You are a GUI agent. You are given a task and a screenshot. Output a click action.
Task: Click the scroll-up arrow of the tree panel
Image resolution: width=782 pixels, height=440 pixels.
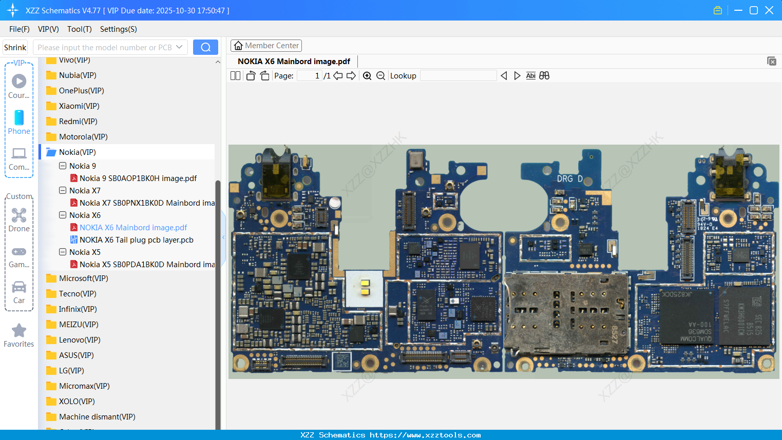pyautogui.click(x=218, y=62)
